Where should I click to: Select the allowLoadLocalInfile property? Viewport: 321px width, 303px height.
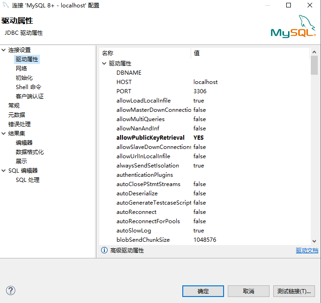(x=143, y=101)
